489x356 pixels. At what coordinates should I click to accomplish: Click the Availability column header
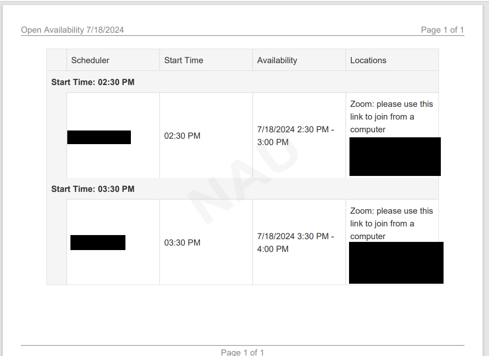pyautogui.click(x=277, y=60)
